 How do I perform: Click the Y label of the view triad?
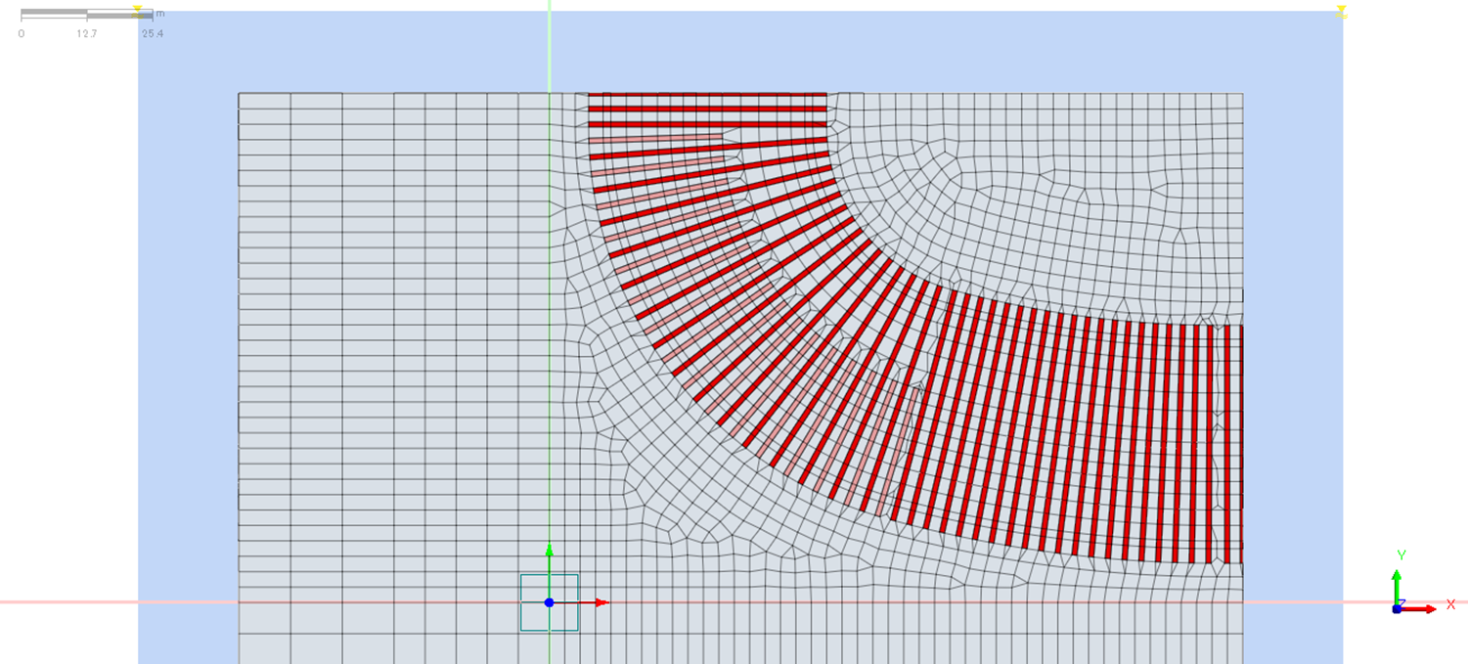tap(1401, 555)
